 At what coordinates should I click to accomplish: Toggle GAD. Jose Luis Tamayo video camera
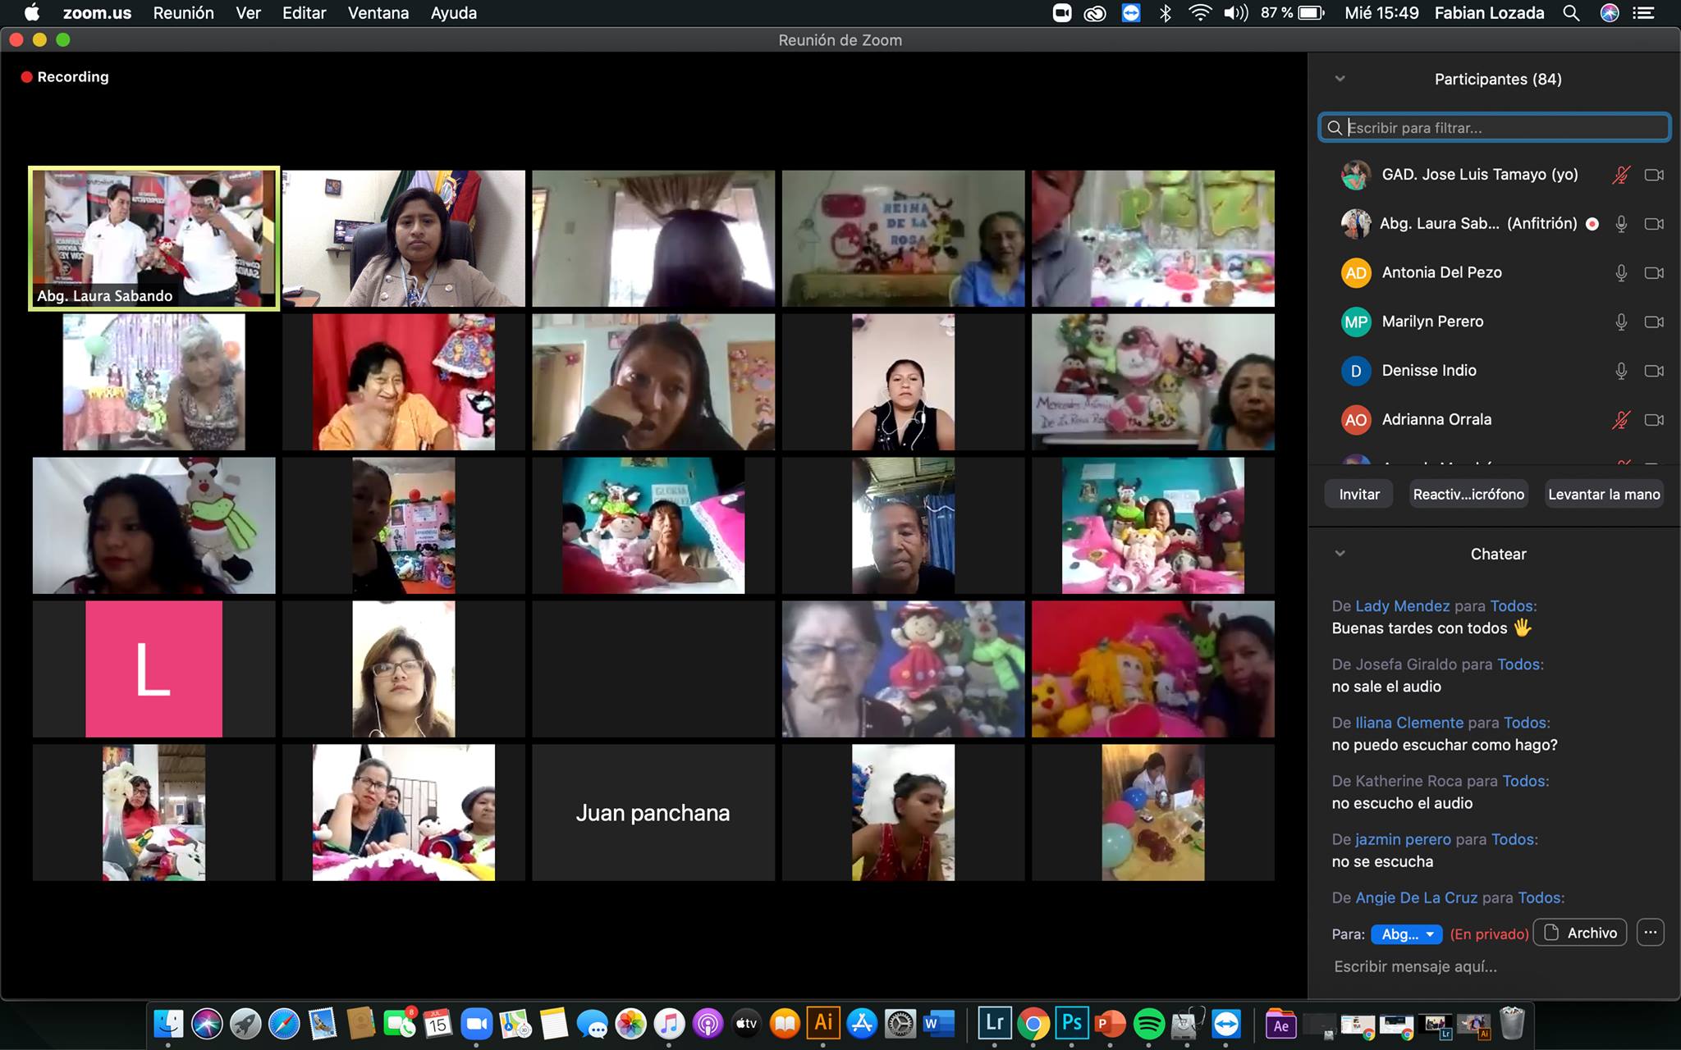[x=1654, y=175]
